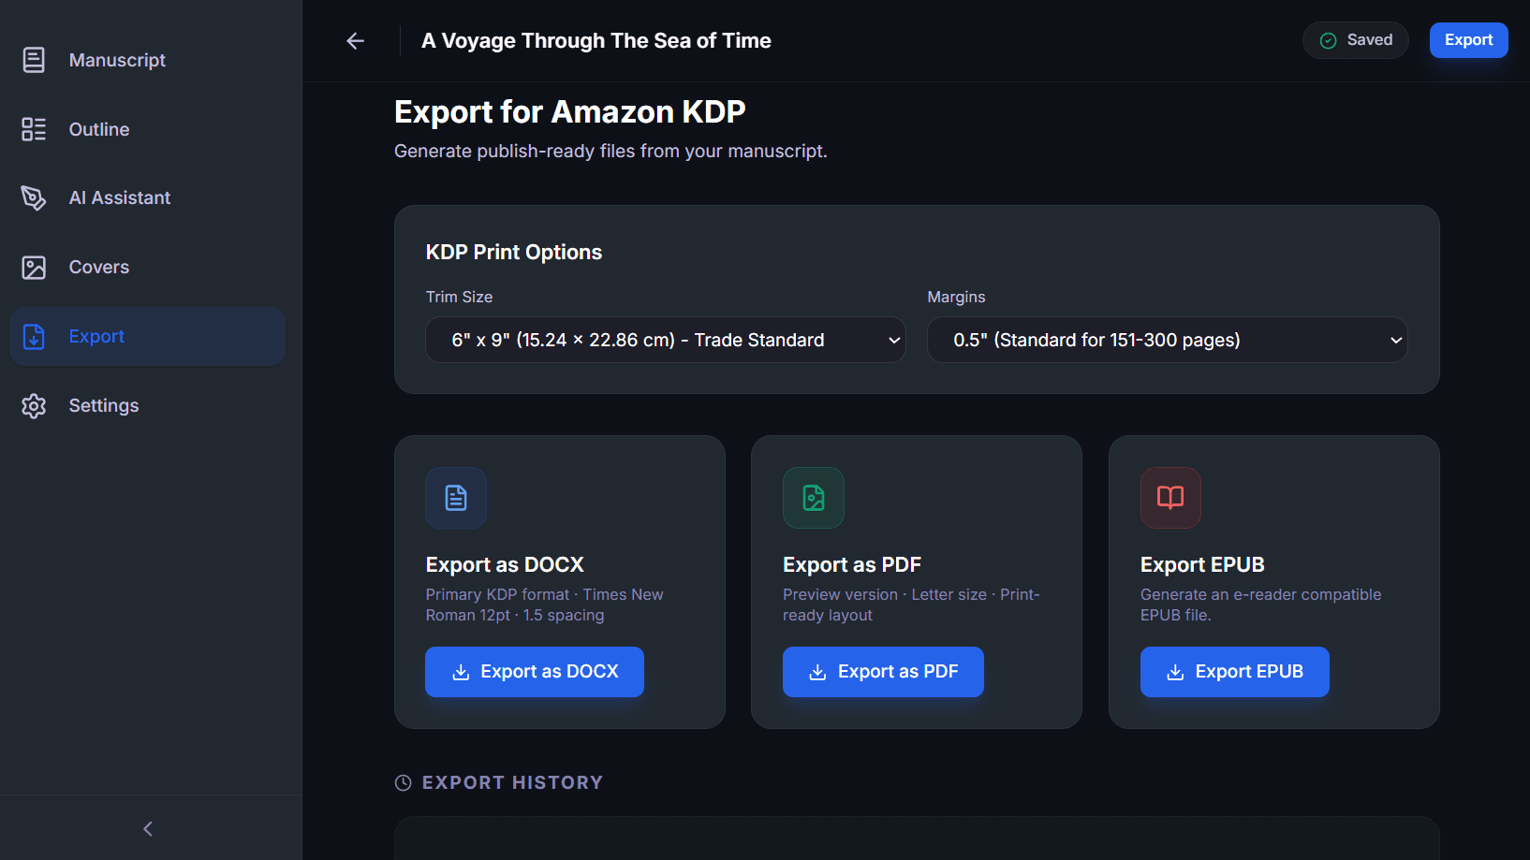Screen dimensions: 1530x860
Task: Click the 'Export as DOCX' card heading
Action: click(505, 564)
